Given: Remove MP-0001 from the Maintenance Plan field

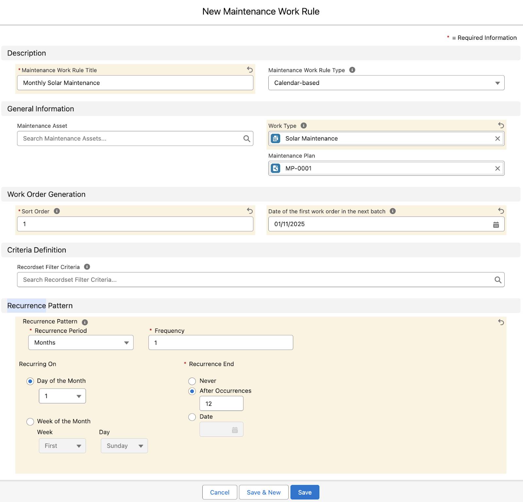Looking at the screenshot, I should (x=498, y=168).
